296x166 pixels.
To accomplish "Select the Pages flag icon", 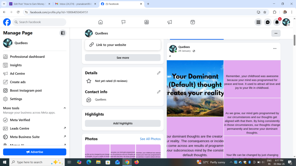I will point(123,22).
